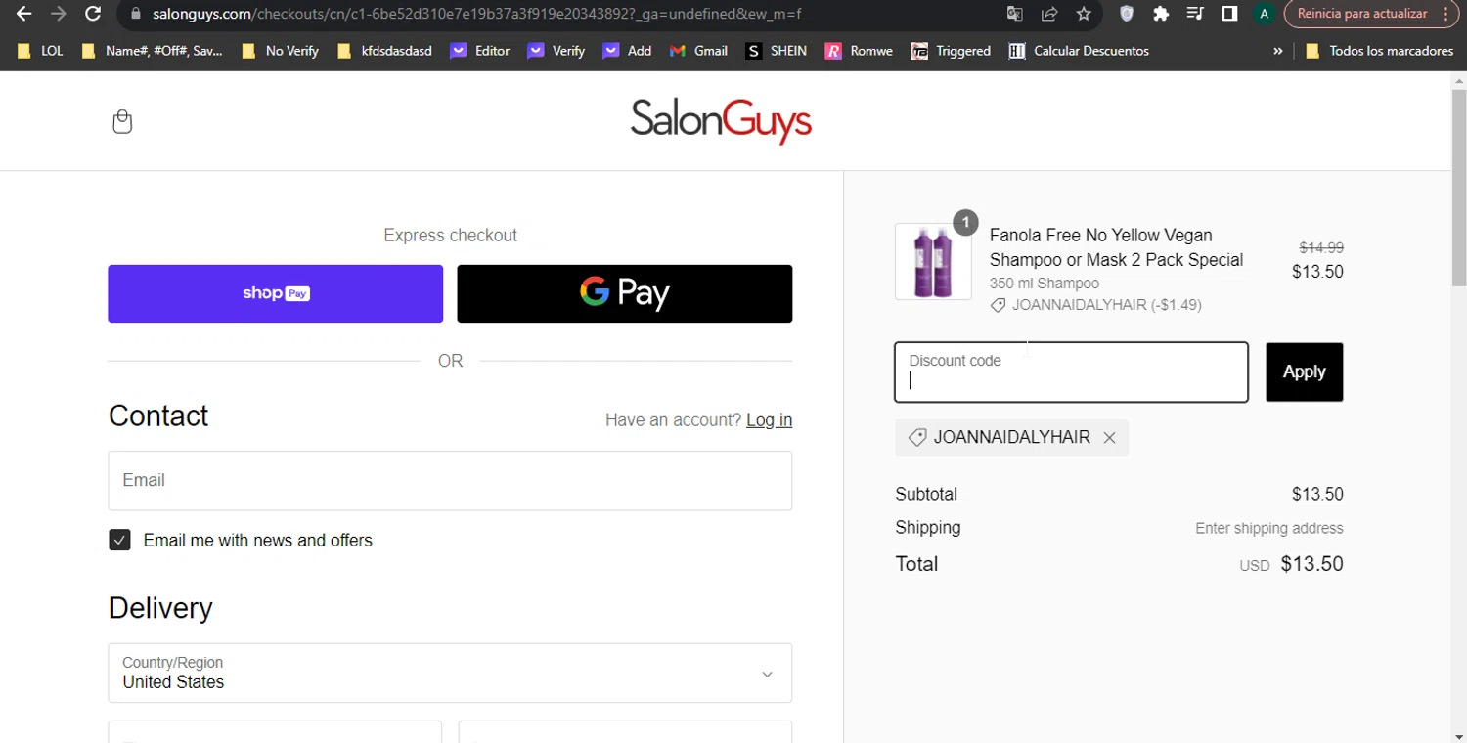Click the SalonGuys logo
The width and height of the screenshot is (1467, 743).
coord(721,121)
